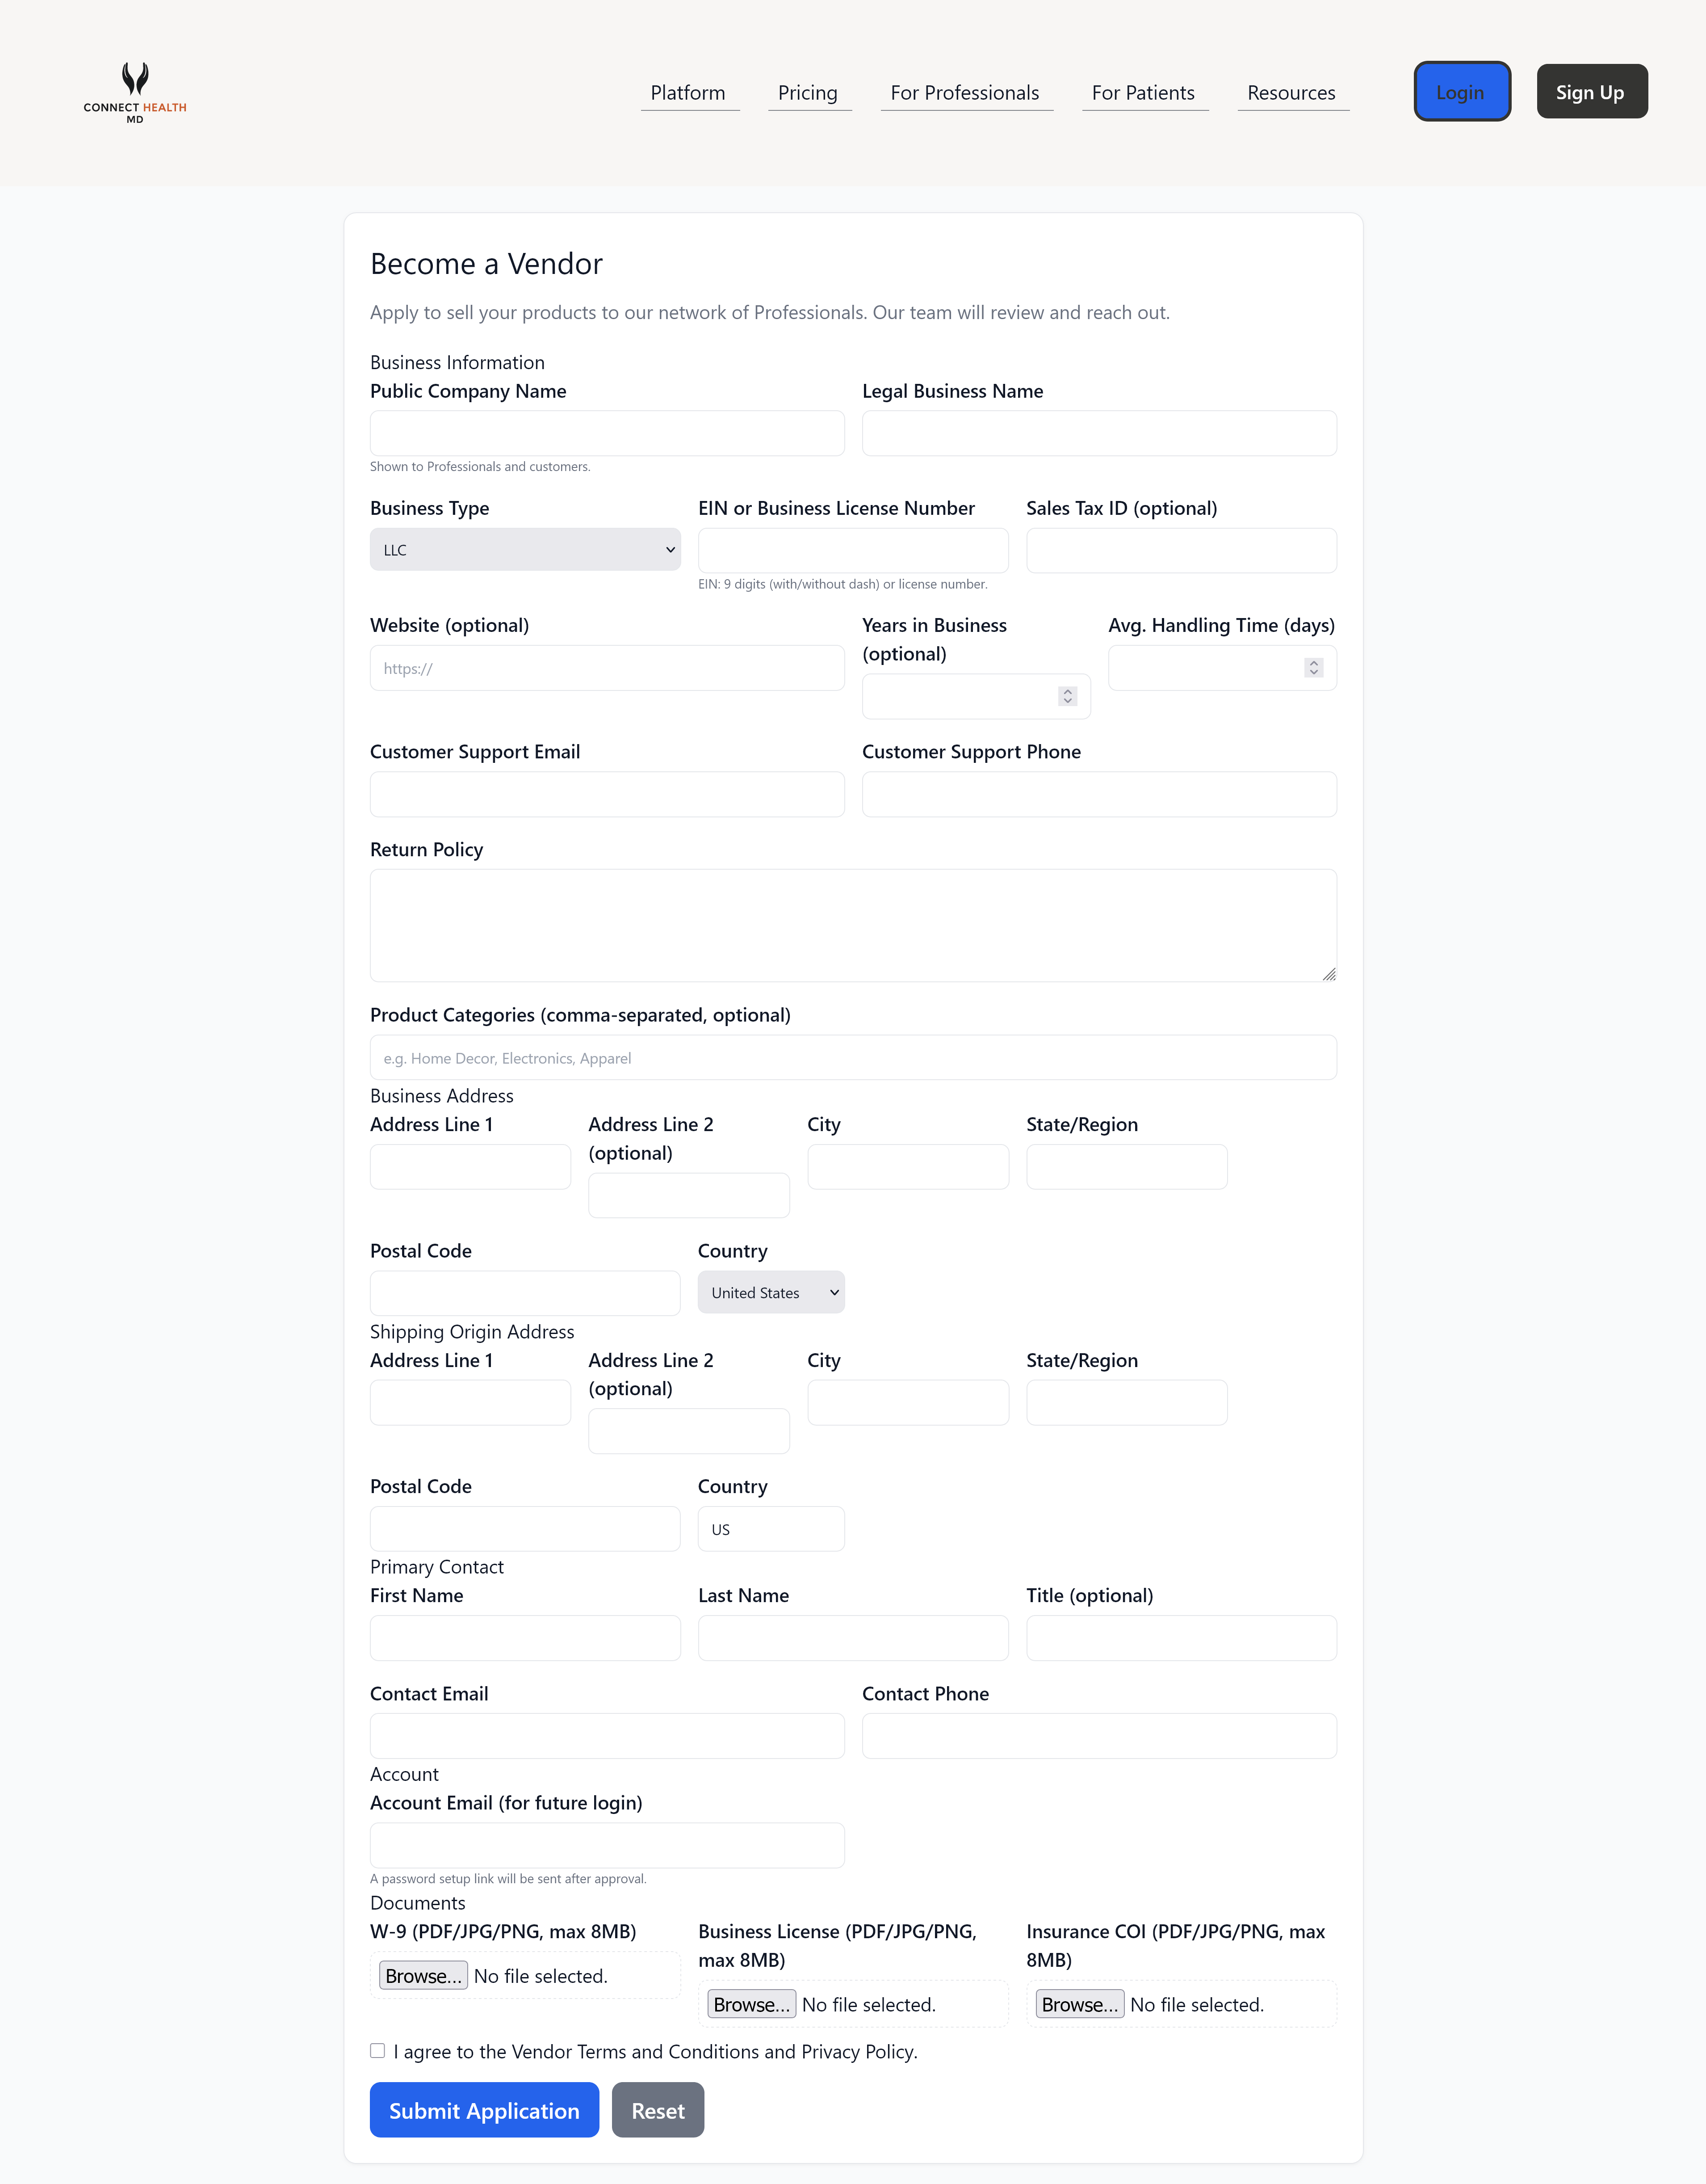This screenshot has width=1706, height=2184.
Task: Click the Public Company Name input field
Action: (x=607, y=433)
